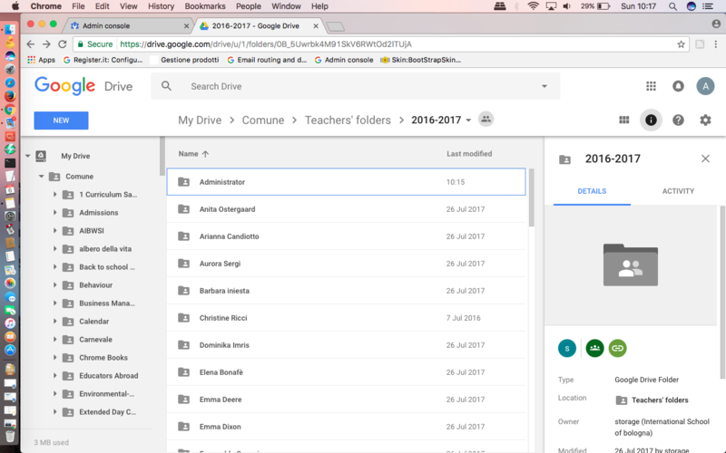726x453 pixels.
Task: Switch to the Activity tab
Action: 678,191
